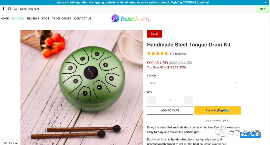The height and width of the screenshot is (145, 270).
Task: Open the FAQs menu item
Action: 46,18
